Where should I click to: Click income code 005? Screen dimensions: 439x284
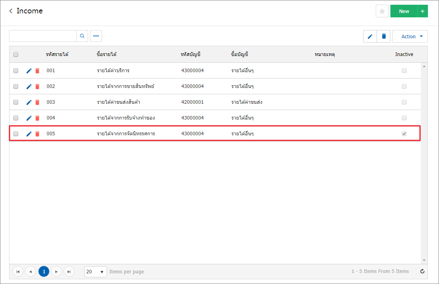coord(51,134)
